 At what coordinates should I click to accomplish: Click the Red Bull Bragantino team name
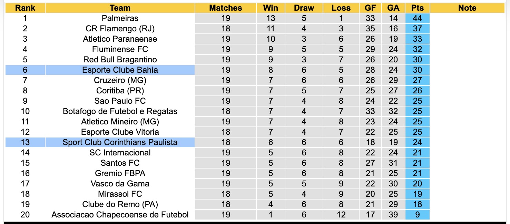(120, 60)
